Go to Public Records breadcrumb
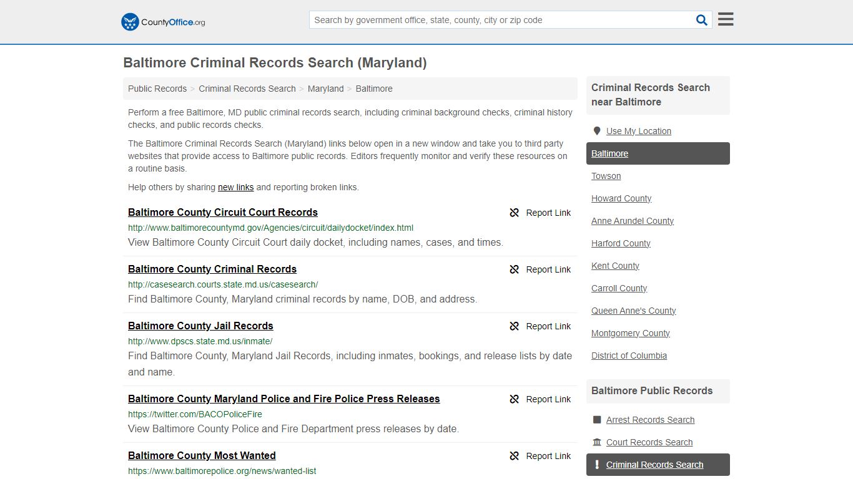853x479 pixels. (157, 89)
